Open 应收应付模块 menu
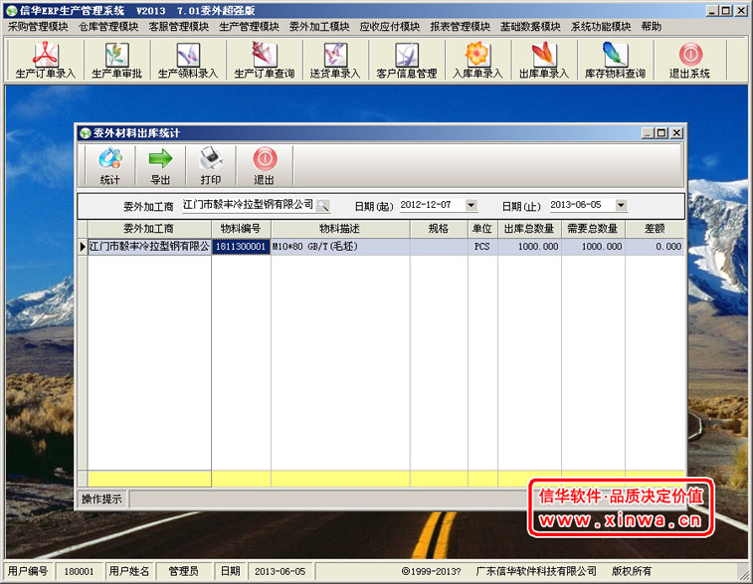 pos(390,27)
